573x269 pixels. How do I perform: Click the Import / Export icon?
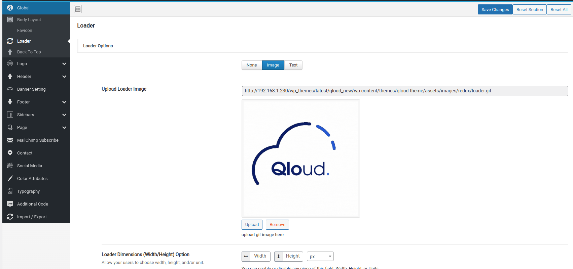[x=10, y=217]
